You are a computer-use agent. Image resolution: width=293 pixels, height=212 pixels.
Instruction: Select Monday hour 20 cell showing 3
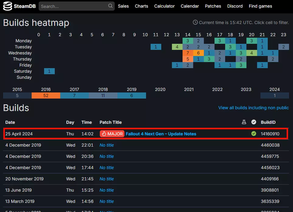[x=252, y=41]
